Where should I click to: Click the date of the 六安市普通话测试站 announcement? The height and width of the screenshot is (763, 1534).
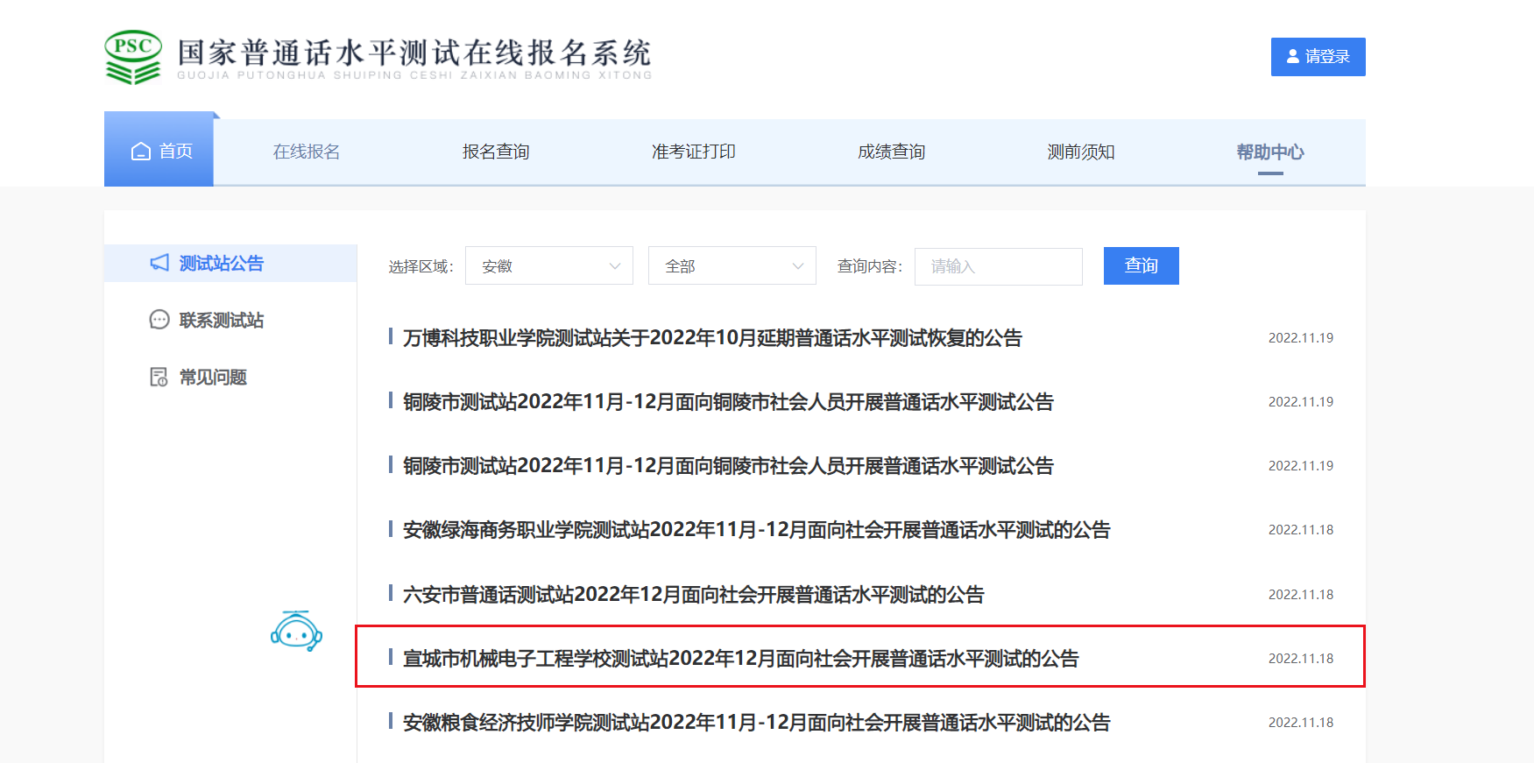point(1301,595)
